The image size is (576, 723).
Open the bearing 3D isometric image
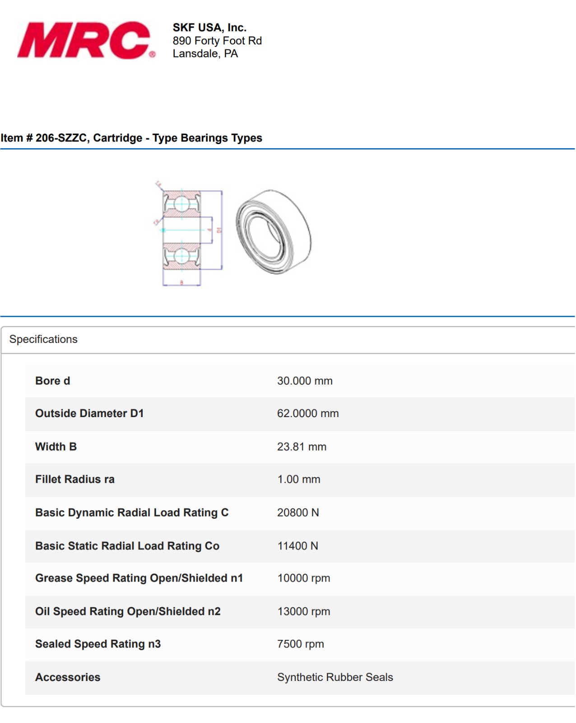[274, 232]
